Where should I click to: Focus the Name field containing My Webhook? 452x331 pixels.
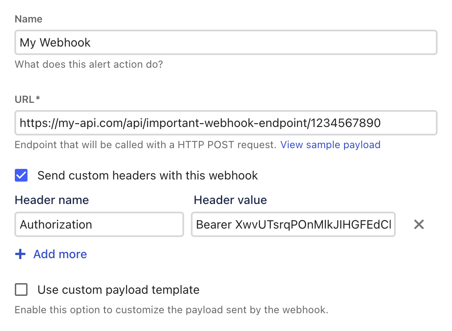click(x=226, y=42)
